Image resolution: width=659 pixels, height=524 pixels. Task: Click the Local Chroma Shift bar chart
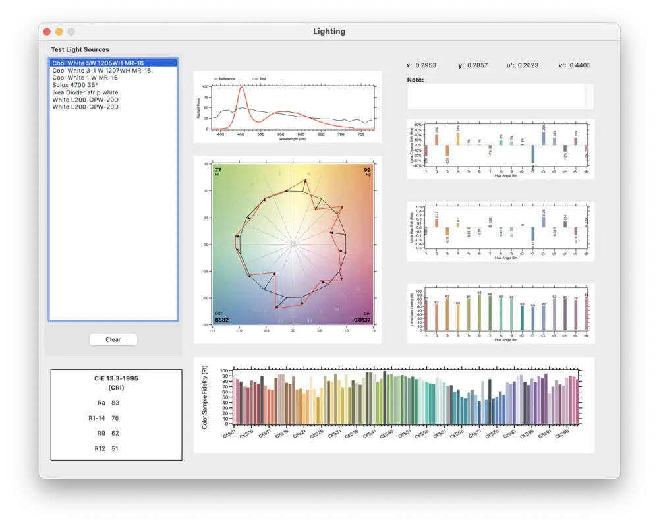click(x=500, y=148)
